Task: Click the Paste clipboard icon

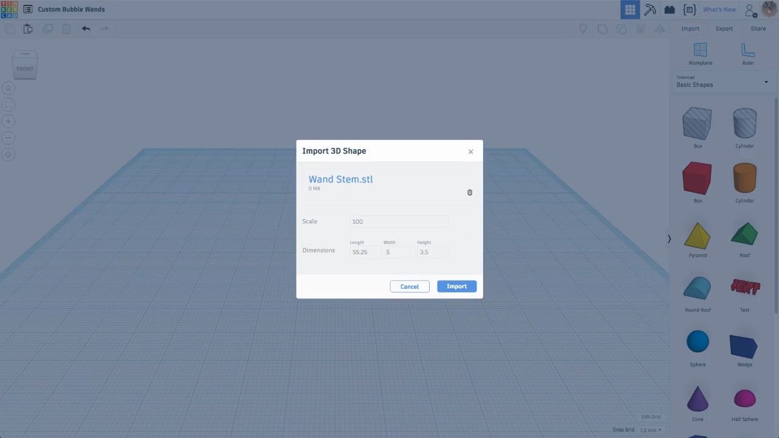Action: (x=28, y=29)
